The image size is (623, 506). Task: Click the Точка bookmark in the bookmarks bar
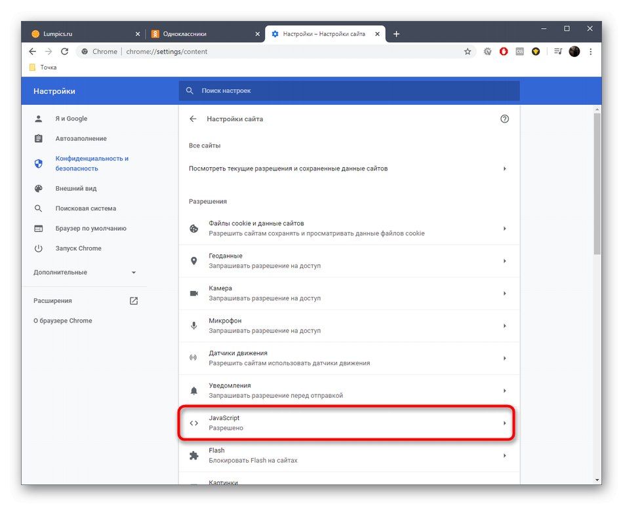click(43, 67)
